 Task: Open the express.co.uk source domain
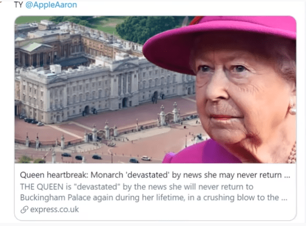[54, 209]
